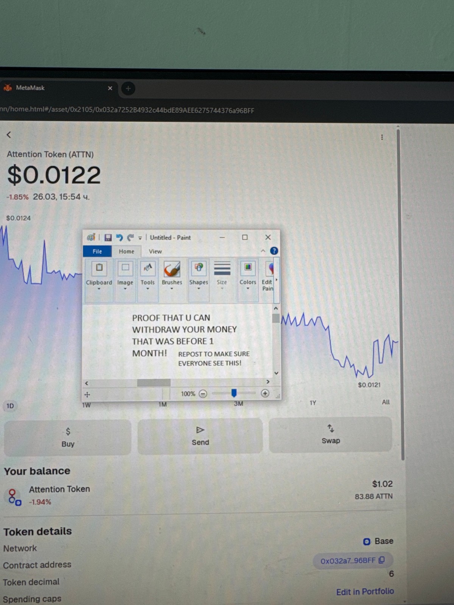Zoom out with the minus button in Paint
The height and width of the screenshot is (605, 454).
pyautogui.click(x=203, y=394)
